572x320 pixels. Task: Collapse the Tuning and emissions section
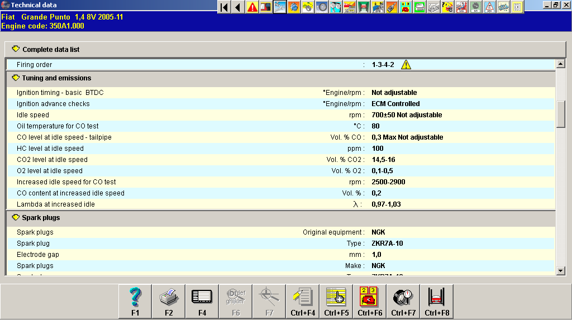(x=16, y=78)
